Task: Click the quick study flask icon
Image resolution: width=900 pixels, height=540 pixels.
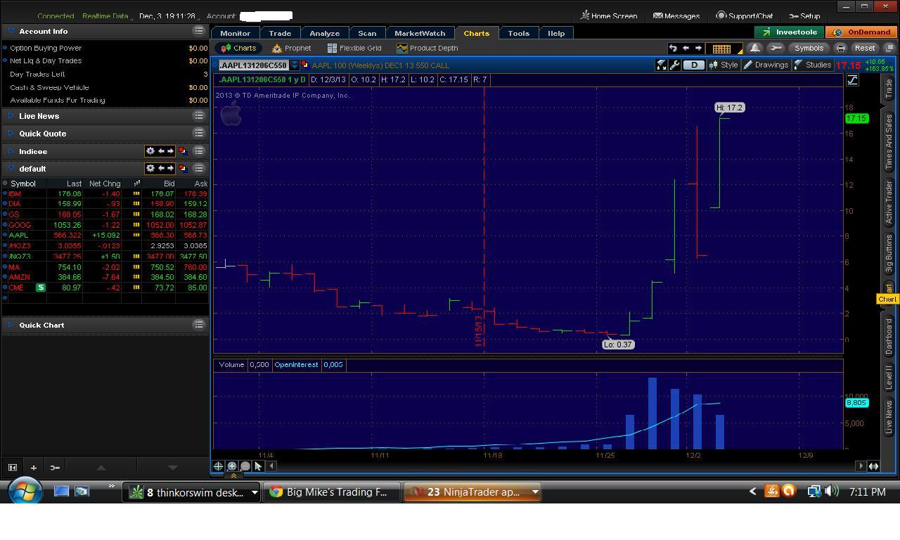Action: click(x=662, y=65)
